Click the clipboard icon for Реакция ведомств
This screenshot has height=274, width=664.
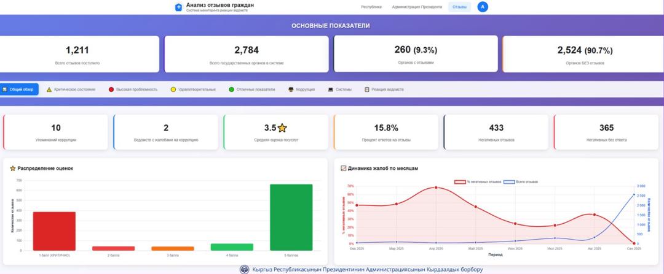tap(366, 89)
